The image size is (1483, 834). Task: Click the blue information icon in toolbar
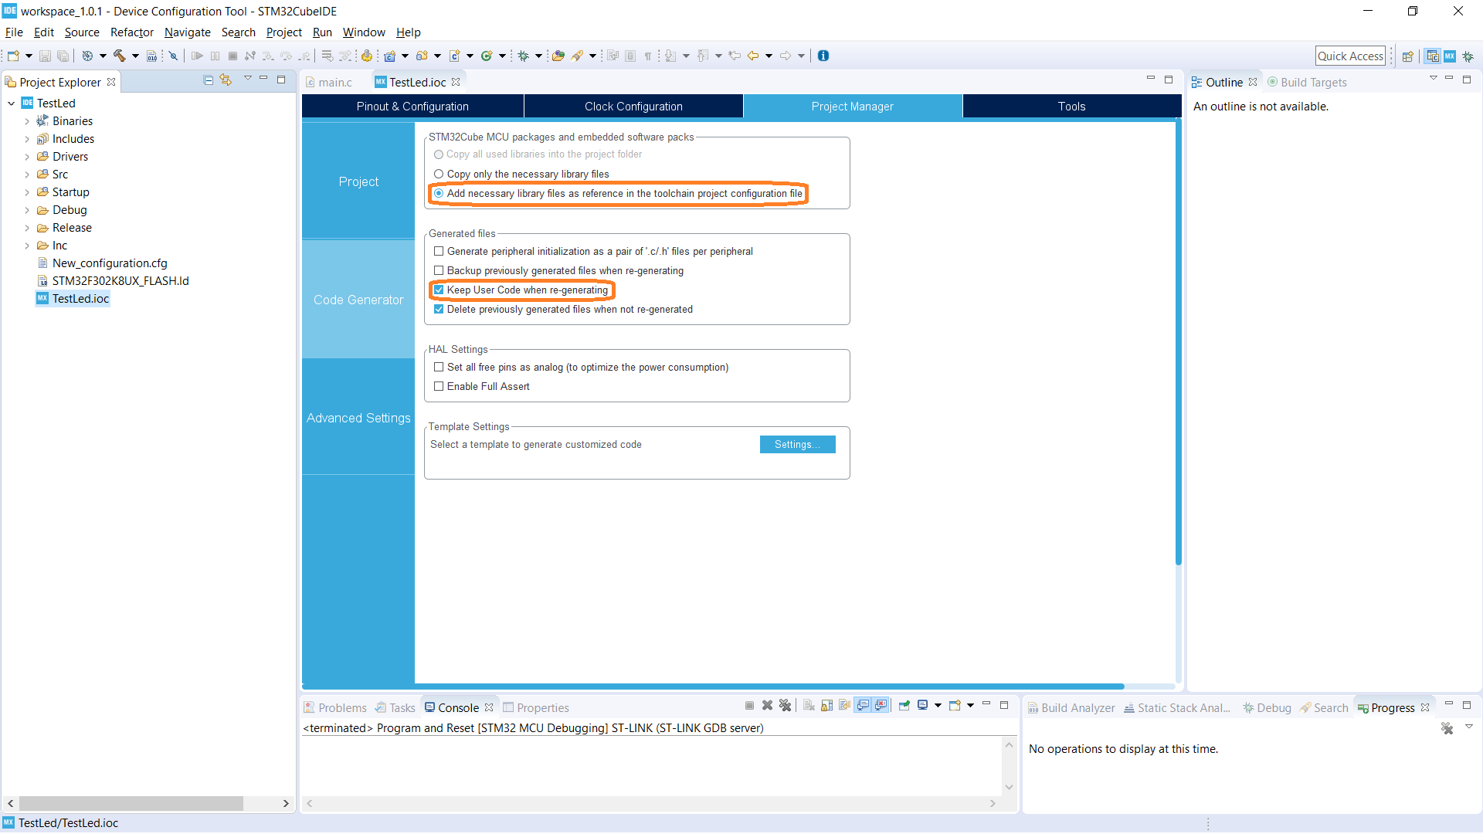click(823, 56)
